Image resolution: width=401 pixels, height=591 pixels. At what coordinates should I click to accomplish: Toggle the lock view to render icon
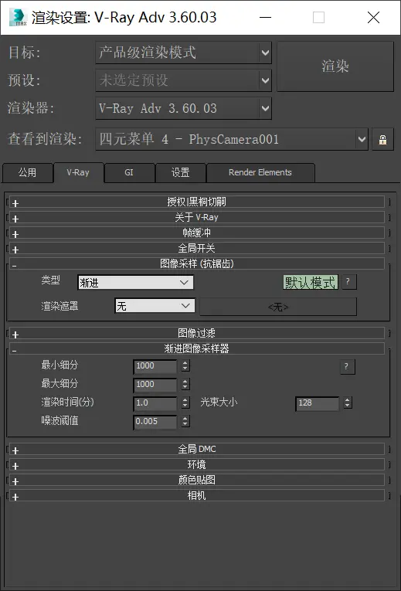click(x=382, y=140)
